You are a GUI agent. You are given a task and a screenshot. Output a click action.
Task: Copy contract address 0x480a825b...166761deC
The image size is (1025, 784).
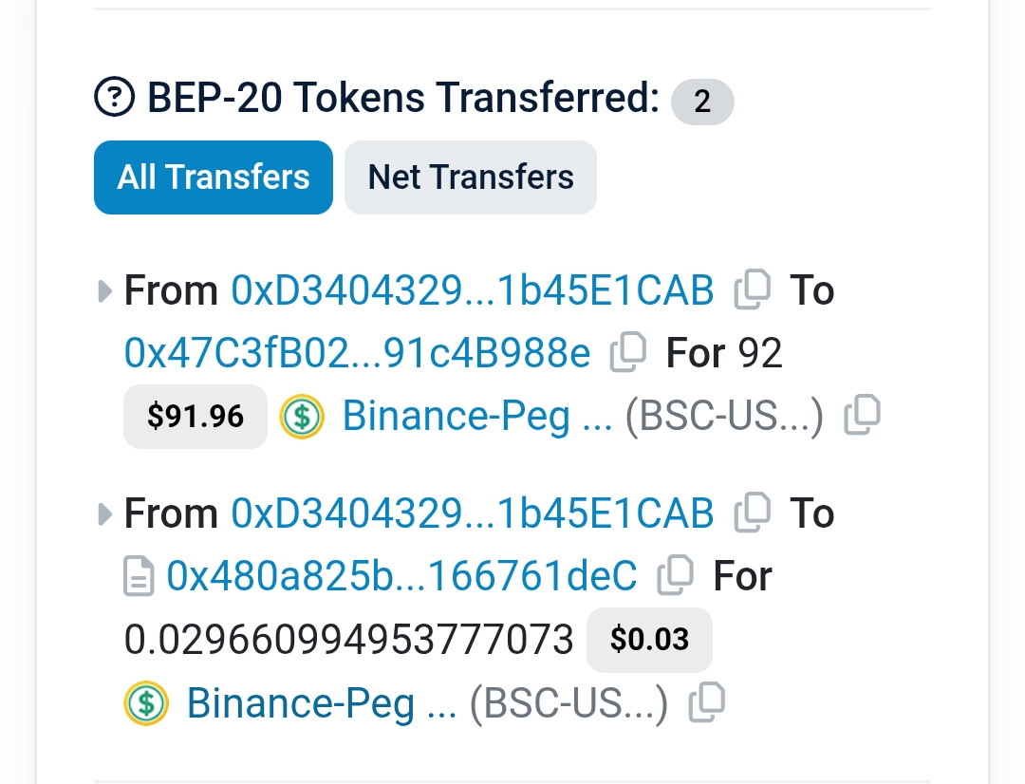(675, 576)
